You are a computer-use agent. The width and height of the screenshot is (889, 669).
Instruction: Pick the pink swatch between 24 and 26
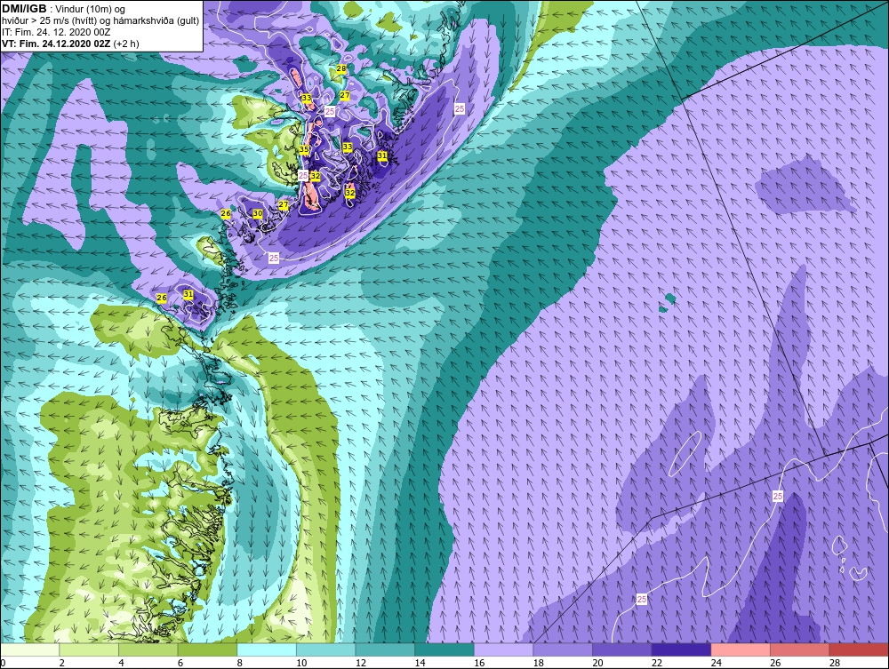[741, 649]
